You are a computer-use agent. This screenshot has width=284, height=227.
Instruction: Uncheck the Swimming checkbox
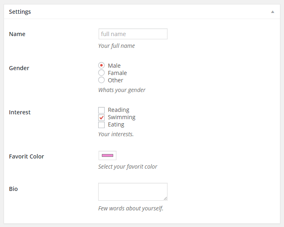tap(101, 118)
